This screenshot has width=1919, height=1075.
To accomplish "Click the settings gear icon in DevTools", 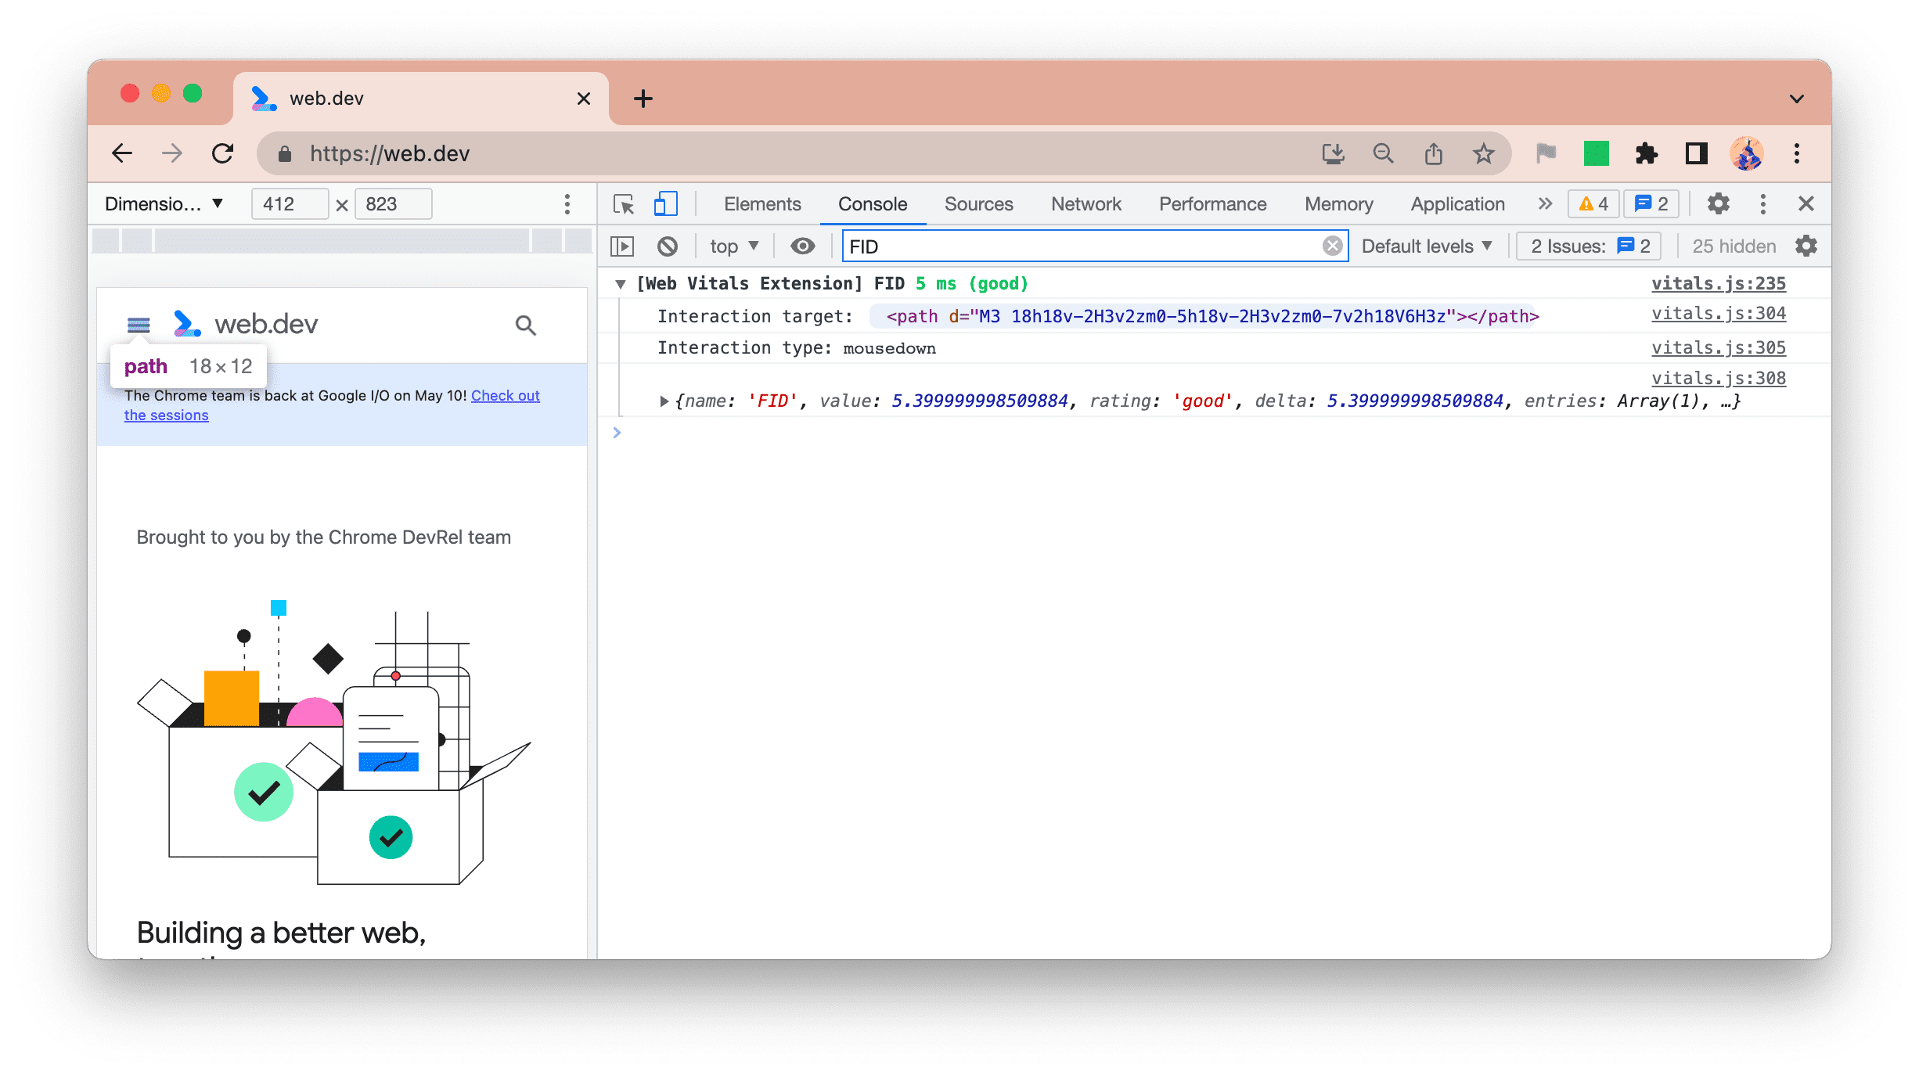I will point(1719,203).
